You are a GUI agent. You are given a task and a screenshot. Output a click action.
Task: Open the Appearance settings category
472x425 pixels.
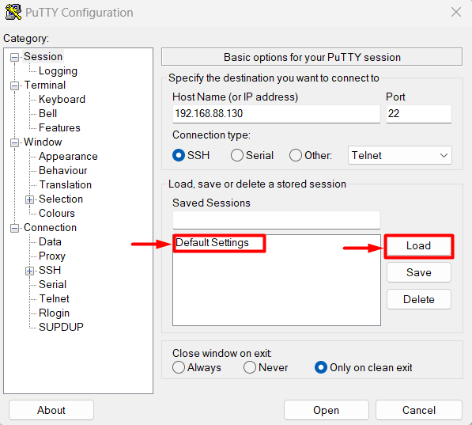68,156
